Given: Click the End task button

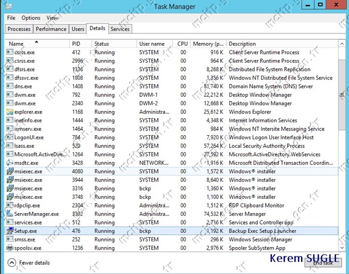Looking at the screenshot, I should [x=323, y=262].
